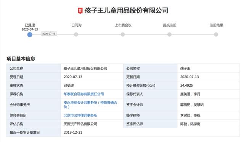Image resolution: width=244 pixels, height=142 pixels.
Task: Click the 保荐机构 label cell
Action: click(34, 94)
